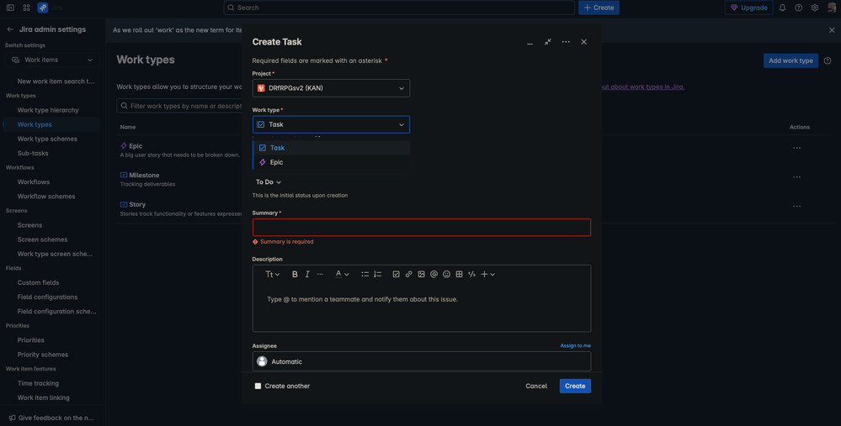Image resolution: width=841 pixels, height=426 pixels.
Task: Click Upgrade button in top bar
Action: tap(748, 8)
